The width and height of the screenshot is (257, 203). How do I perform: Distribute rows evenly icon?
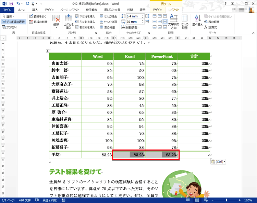147,16
